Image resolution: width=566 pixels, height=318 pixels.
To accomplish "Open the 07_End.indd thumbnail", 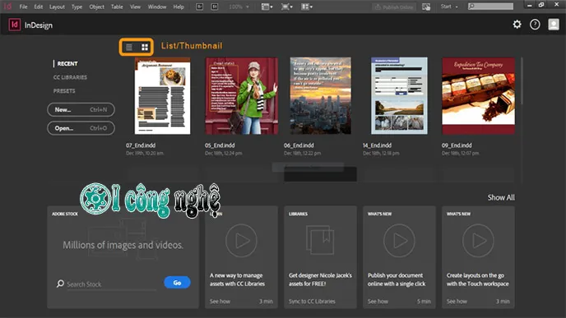I will 162,96.
